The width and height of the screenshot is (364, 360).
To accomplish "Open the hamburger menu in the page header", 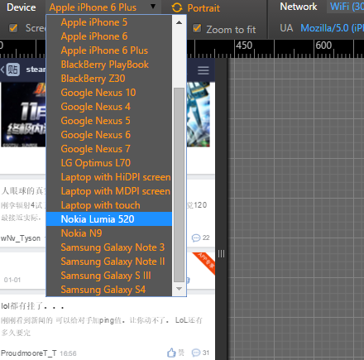I will tap(204, 70).
